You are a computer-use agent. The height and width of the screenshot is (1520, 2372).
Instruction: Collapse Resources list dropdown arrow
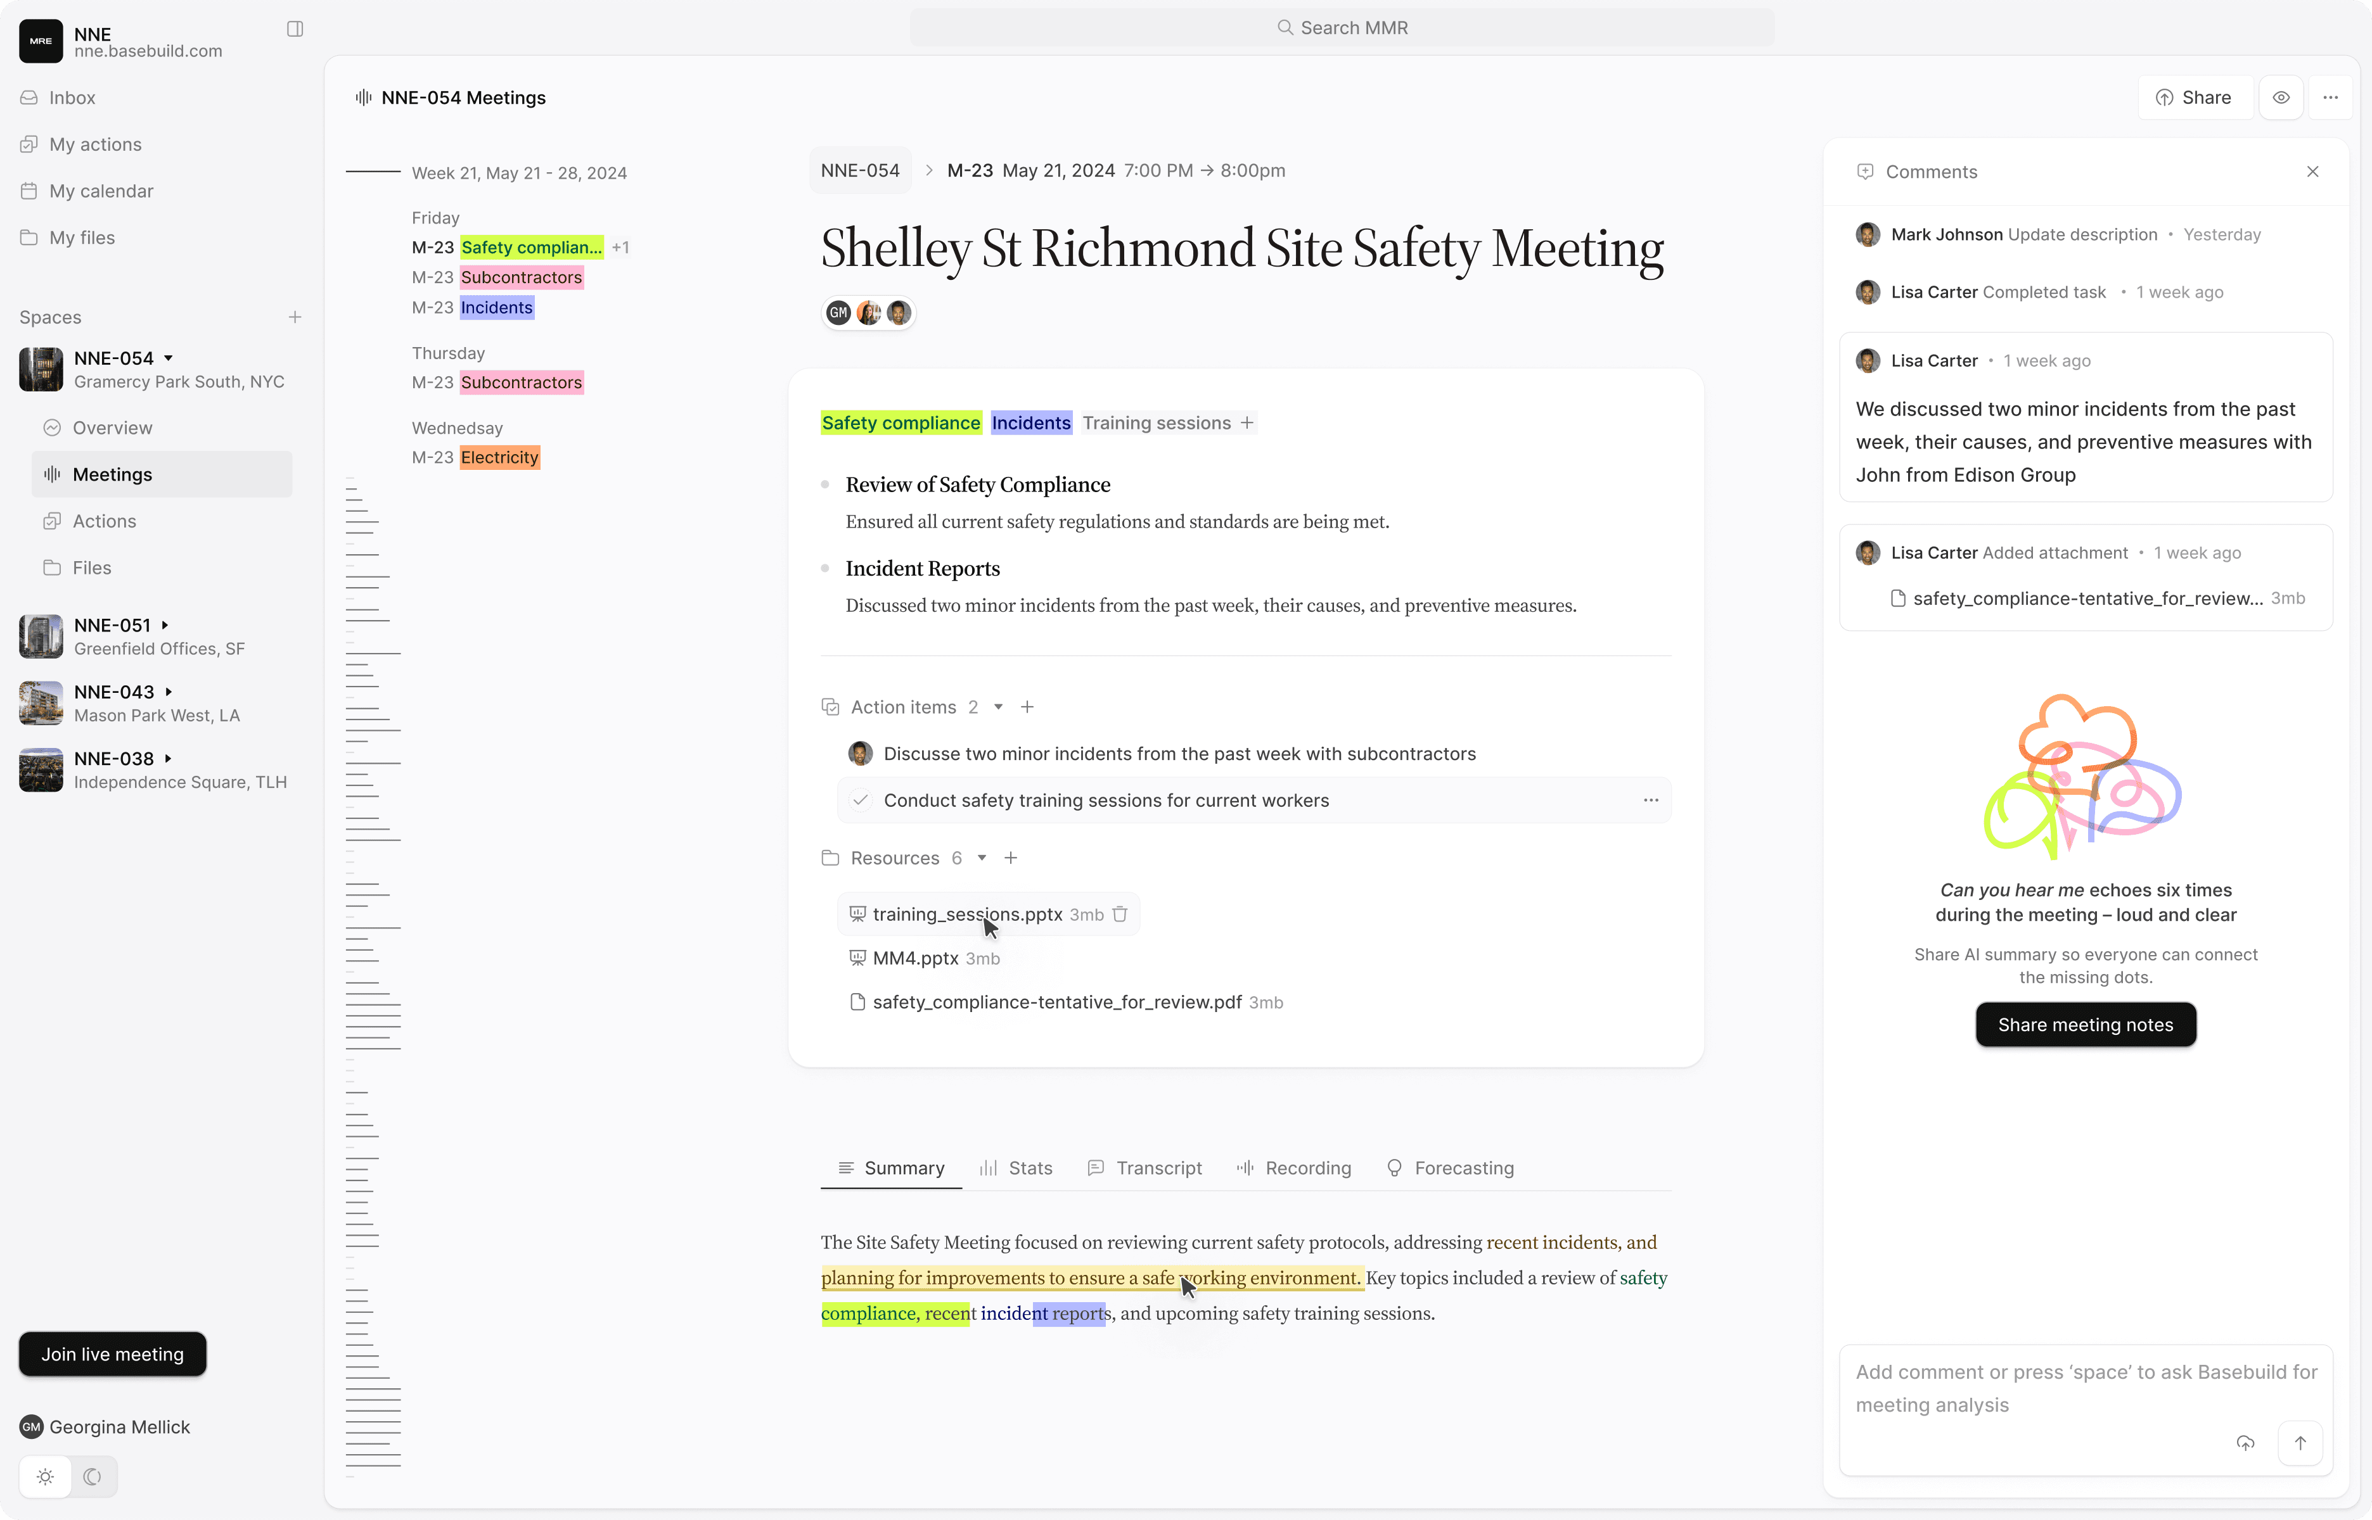pos(982,858)
